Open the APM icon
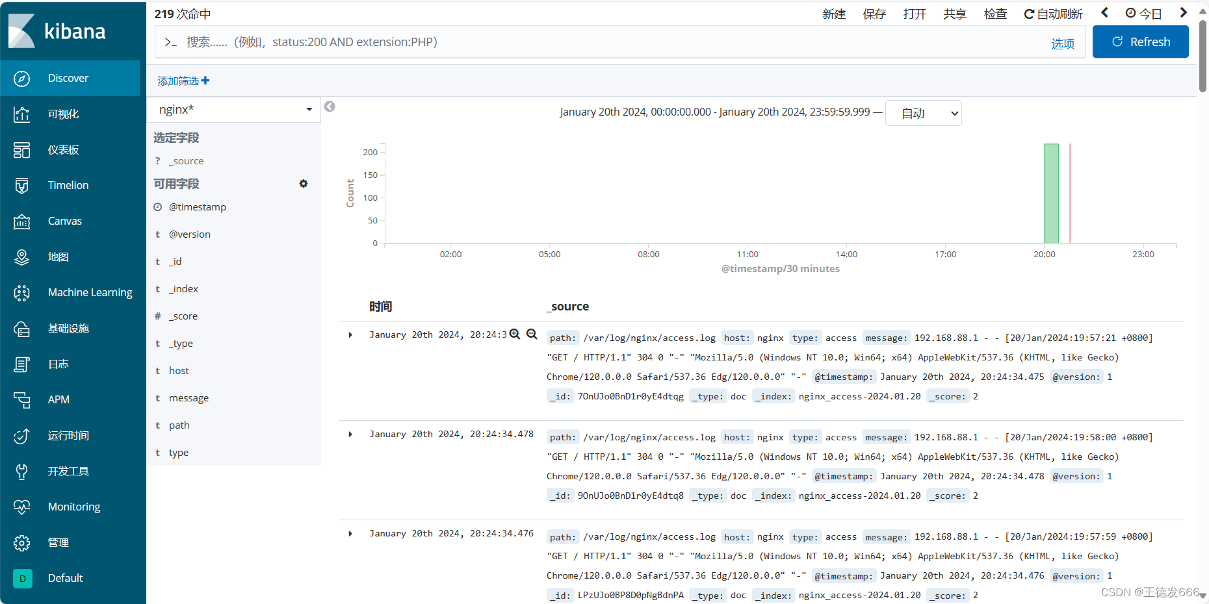 coord(21,400)
